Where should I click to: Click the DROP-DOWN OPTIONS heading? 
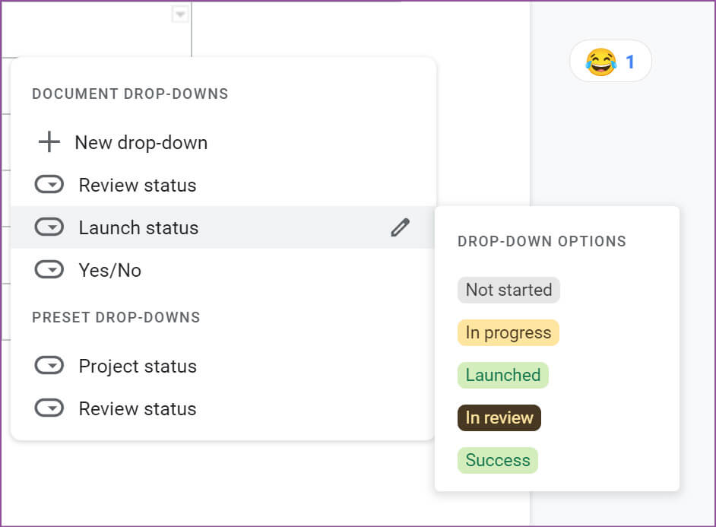542,241
